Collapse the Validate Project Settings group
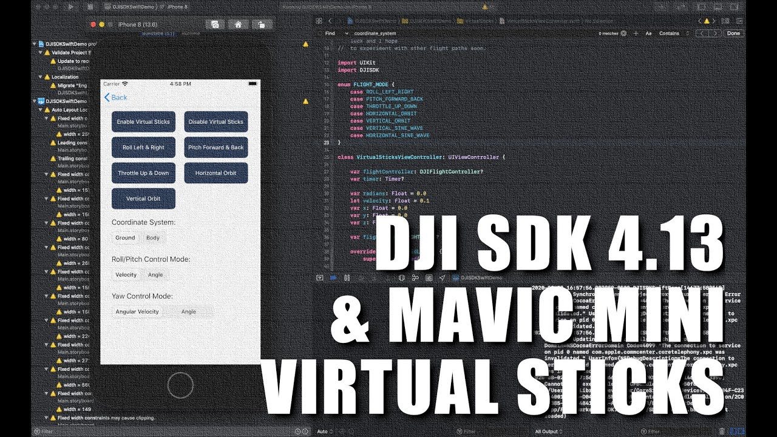 tap(41, 53)
